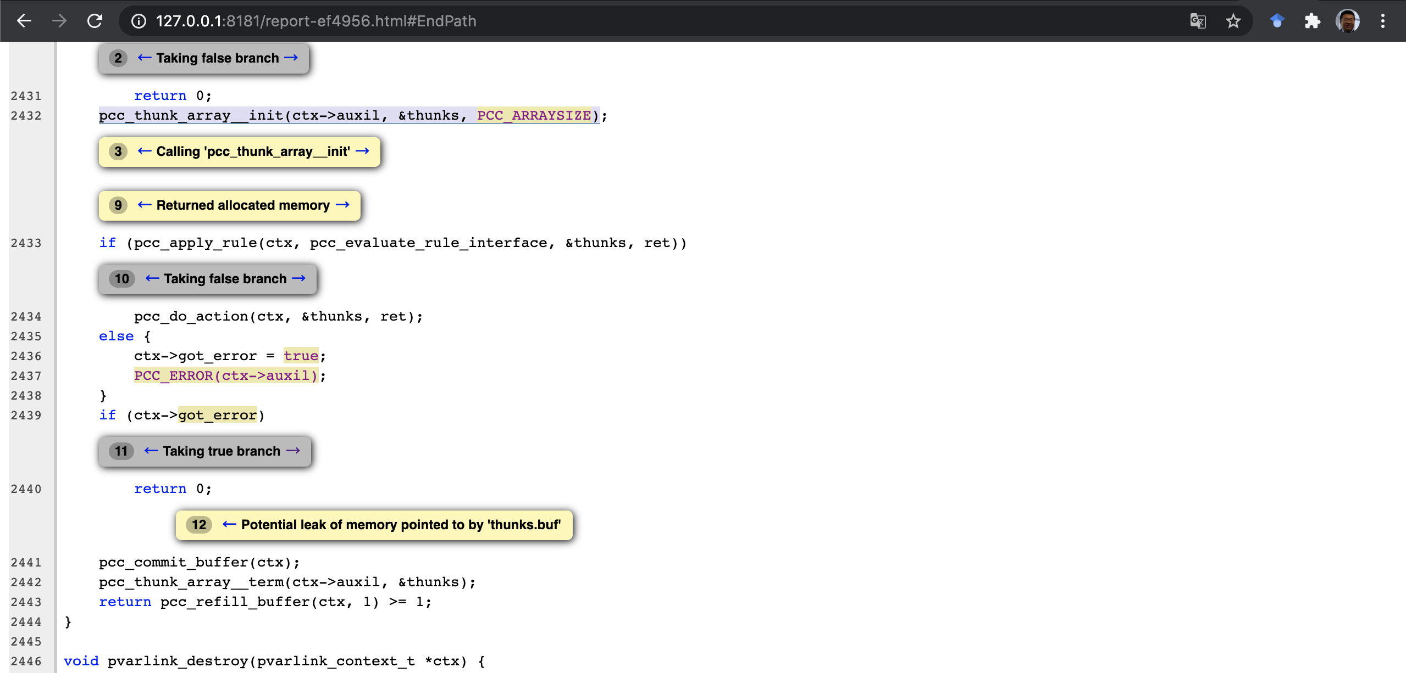This screenshot has width=1406, height=673.
Task: Click the browser forward arrow
Action: (59, 21)
